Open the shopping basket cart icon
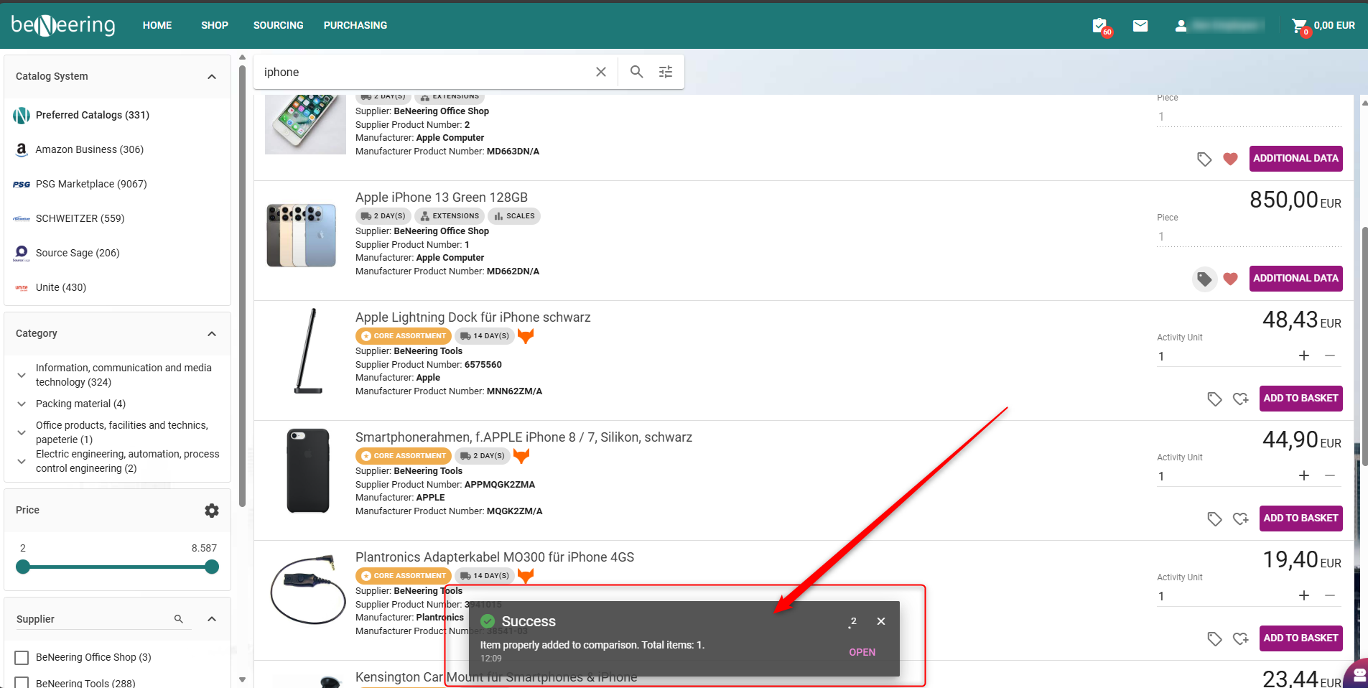 click(x=1299, y=27)
